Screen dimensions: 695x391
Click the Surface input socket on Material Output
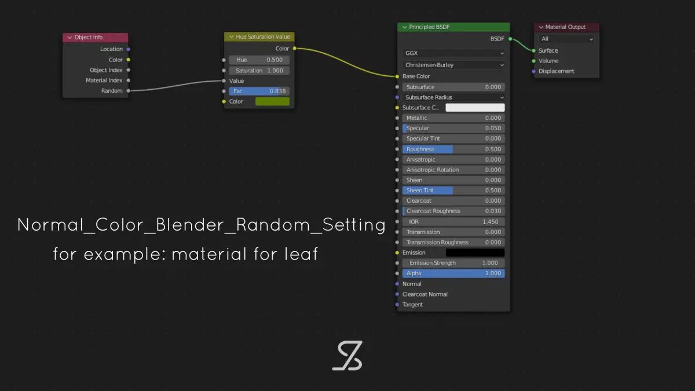click(533, 50)
